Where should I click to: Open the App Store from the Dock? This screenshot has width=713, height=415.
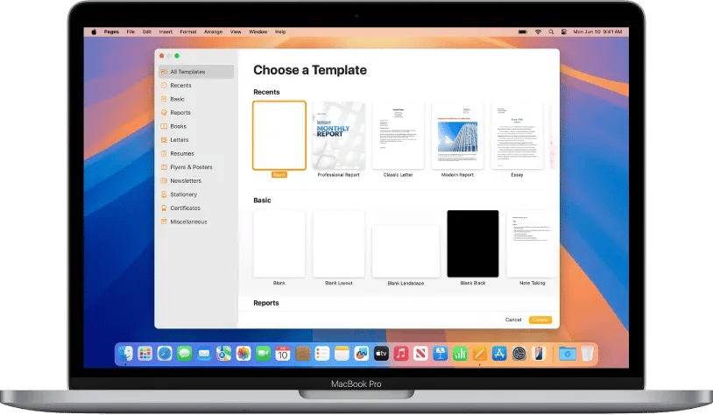[x=499, y=353]
